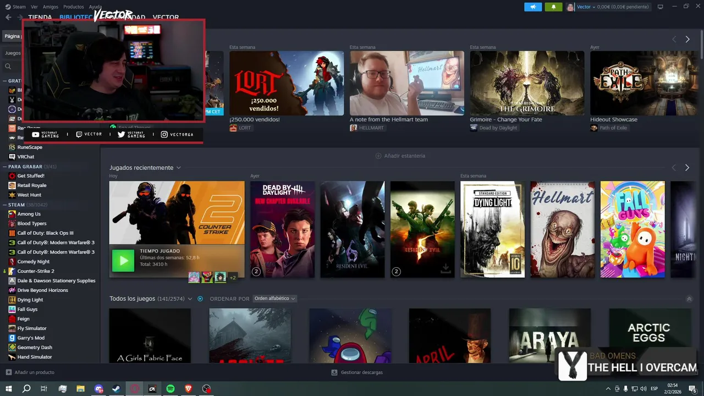The height and width of the screenshot is (396, 704).
Task: Go to the TIENDA tab
Action: tap(40, 18)
